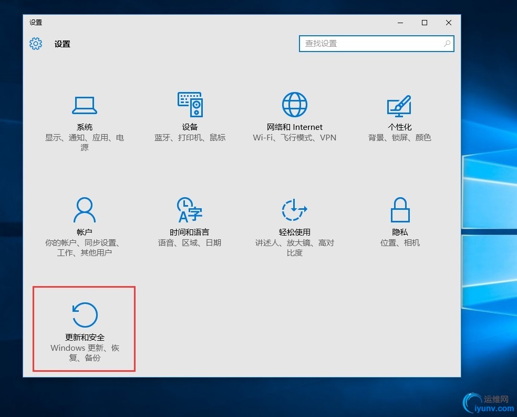Open the 系统 laptop icon

[85, 105]
